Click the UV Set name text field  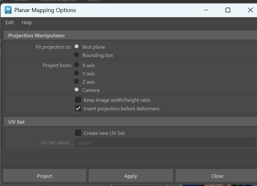click(165, 143)
